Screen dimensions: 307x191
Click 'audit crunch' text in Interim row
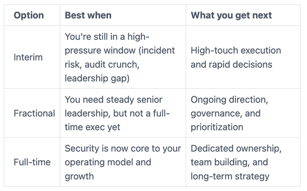coord(112,64)
